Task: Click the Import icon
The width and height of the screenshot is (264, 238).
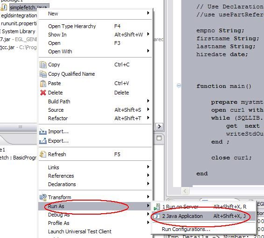Action: (43, 131)
